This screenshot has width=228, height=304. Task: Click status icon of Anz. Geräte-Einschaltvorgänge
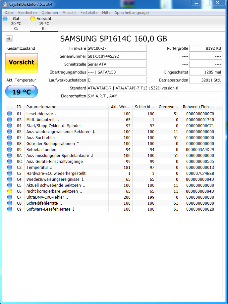[10, 162]
